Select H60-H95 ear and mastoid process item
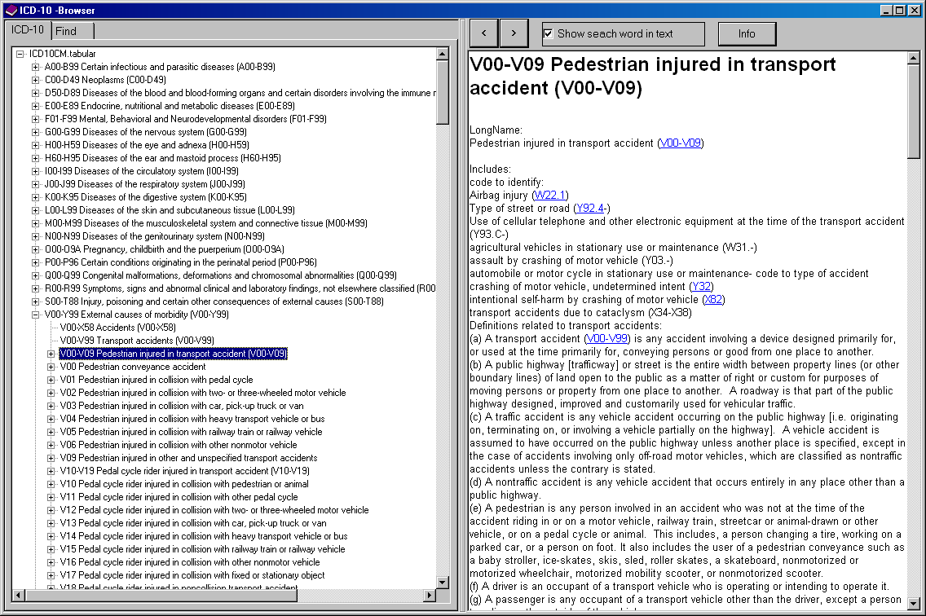 162,158
